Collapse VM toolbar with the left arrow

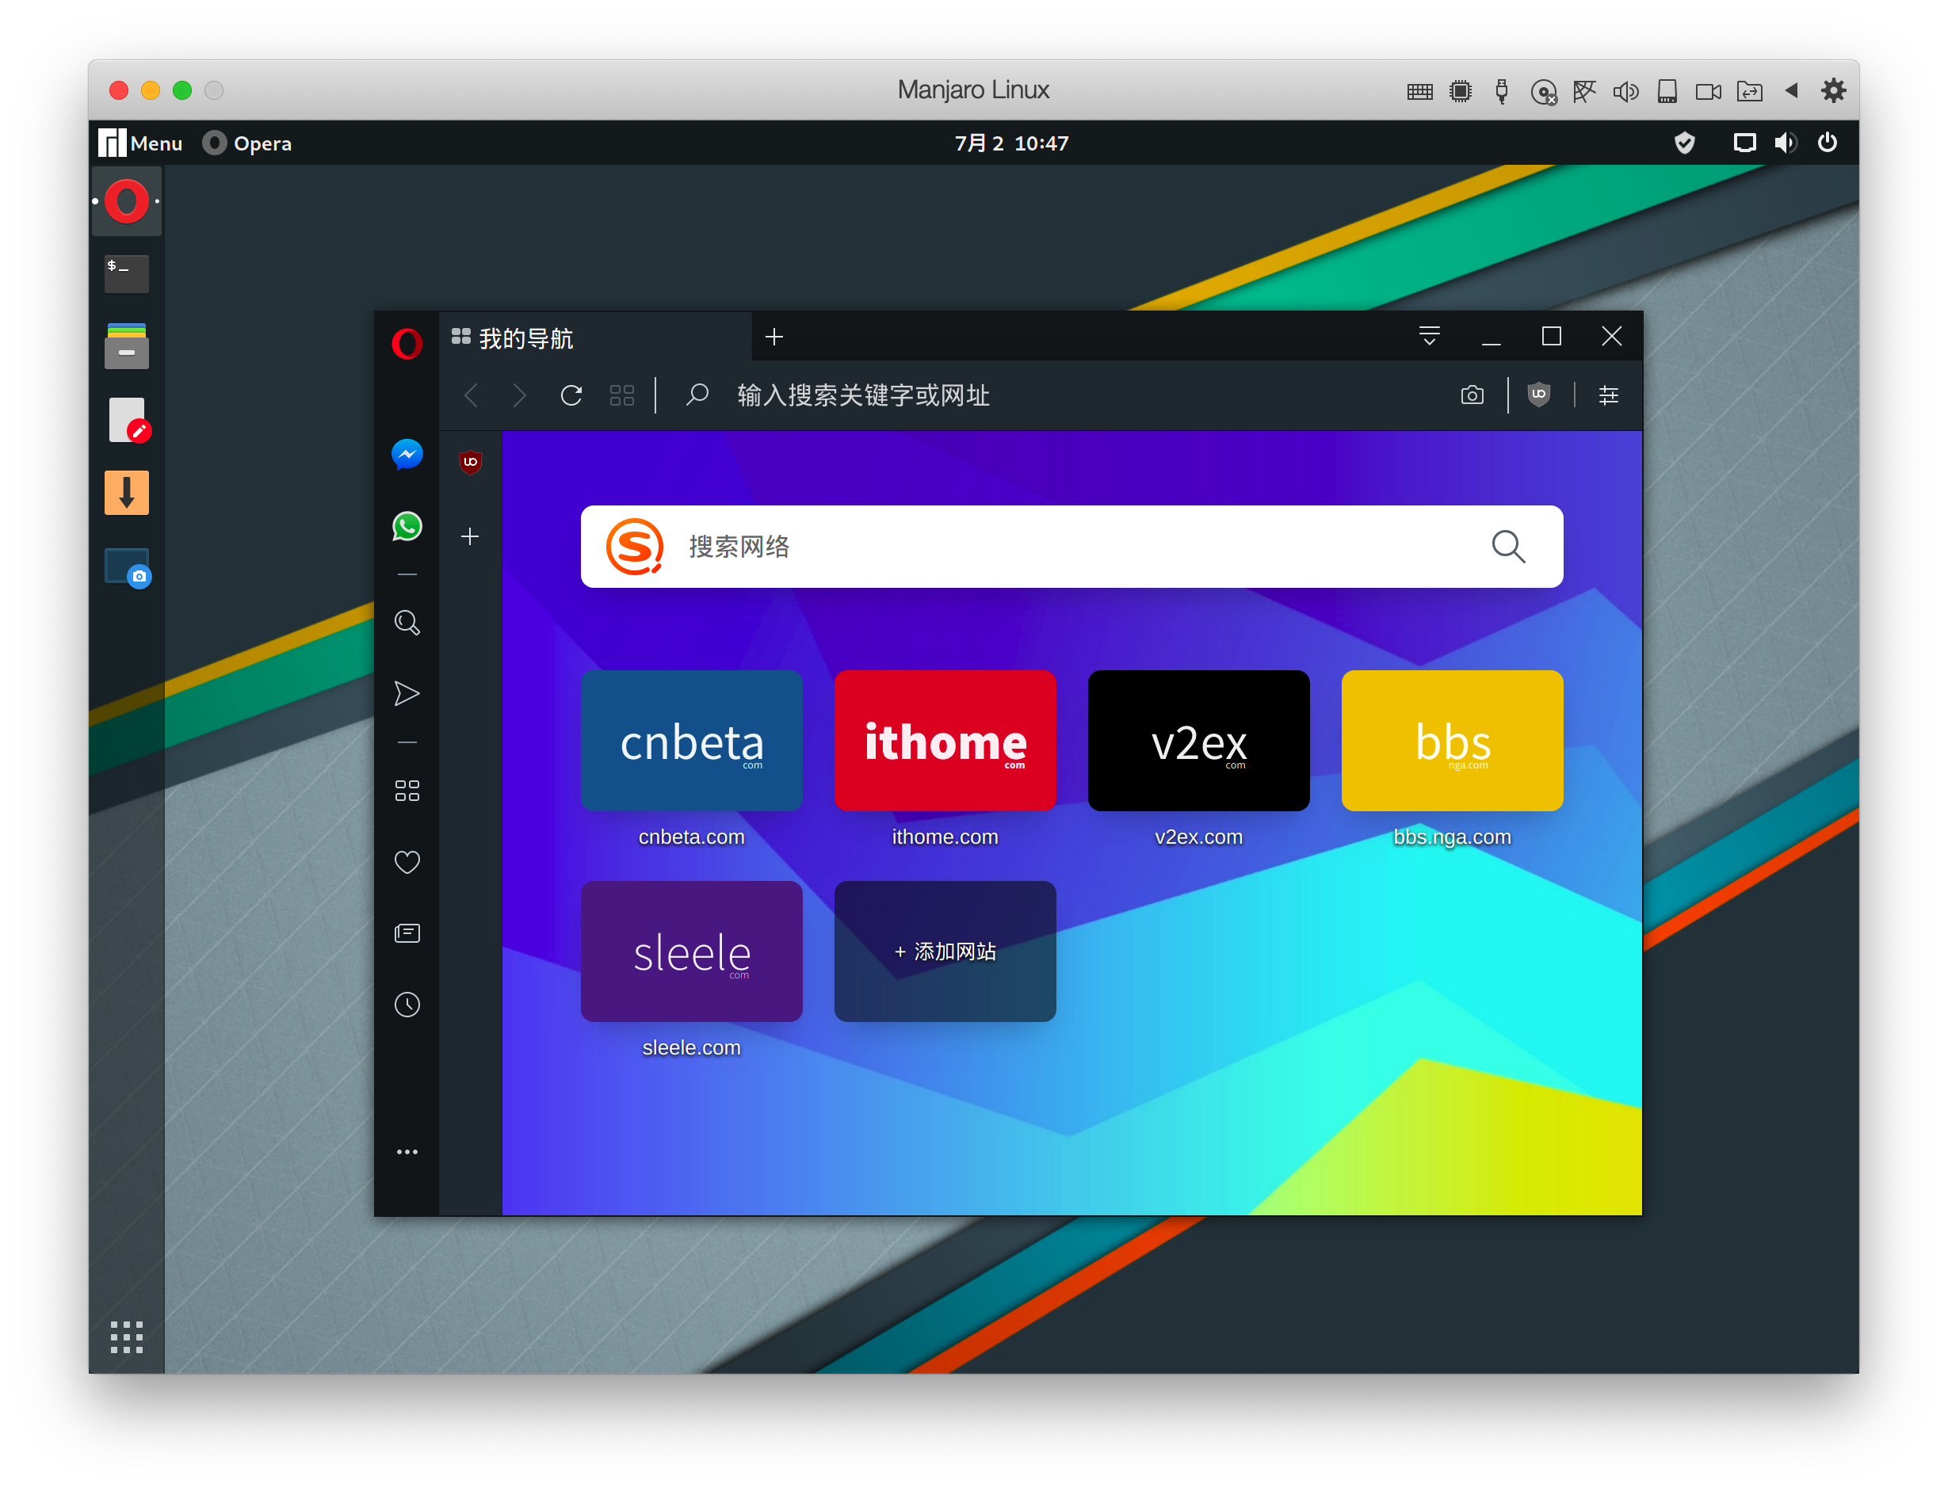coord(1792,90)
